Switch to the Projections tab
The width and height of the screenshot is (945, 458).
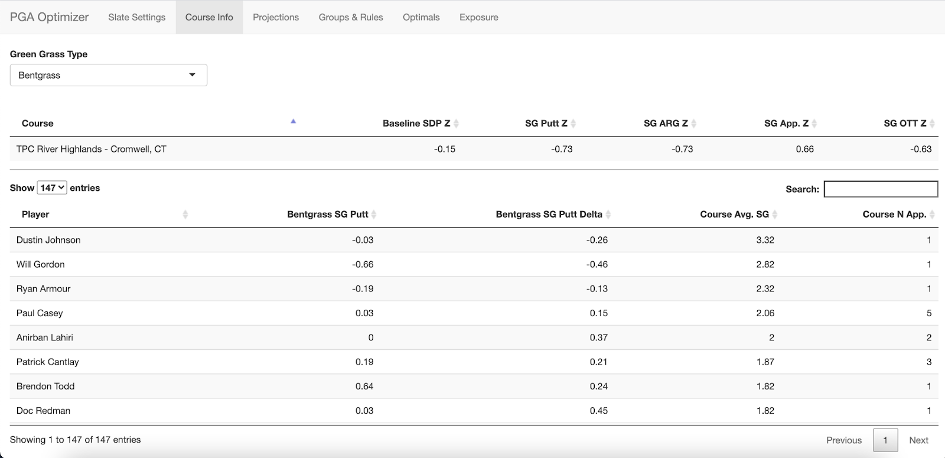click(x=276, y=17)
